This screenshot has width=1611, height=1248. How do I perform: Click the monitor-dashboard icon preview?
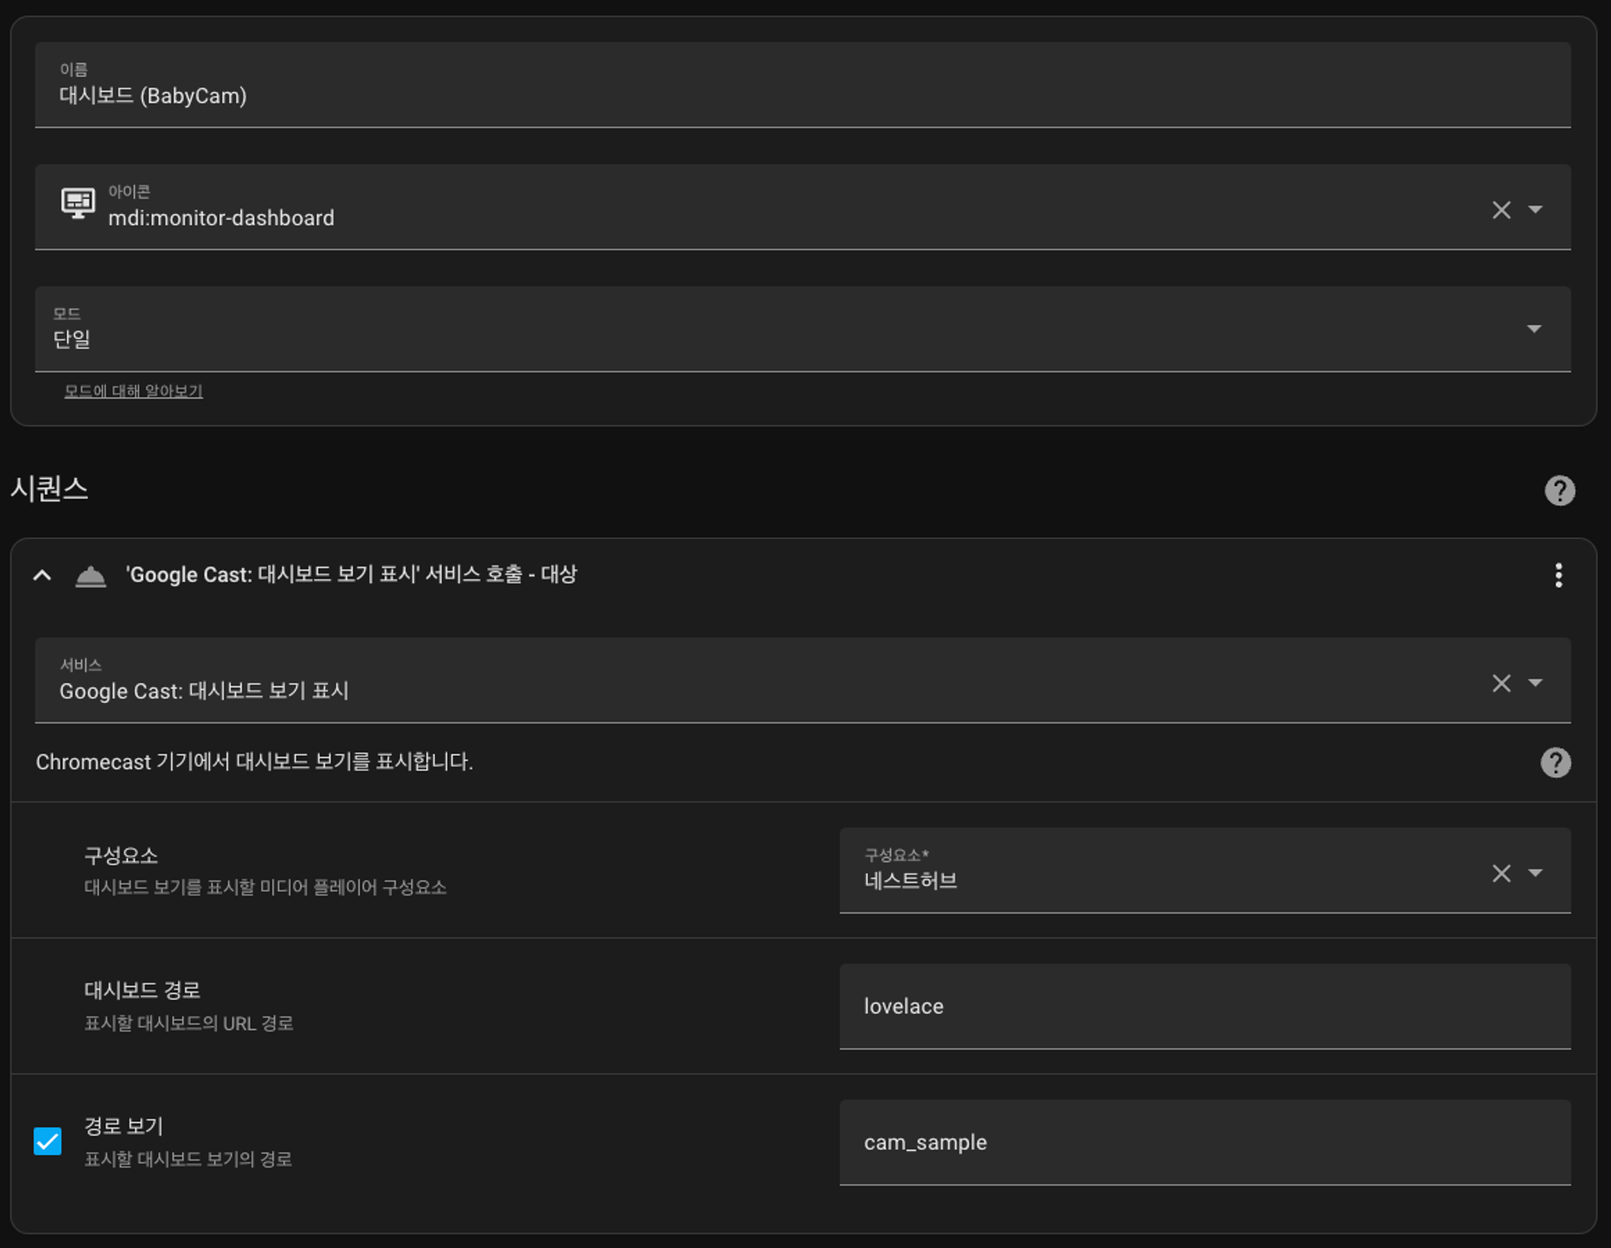coord(78,203)
